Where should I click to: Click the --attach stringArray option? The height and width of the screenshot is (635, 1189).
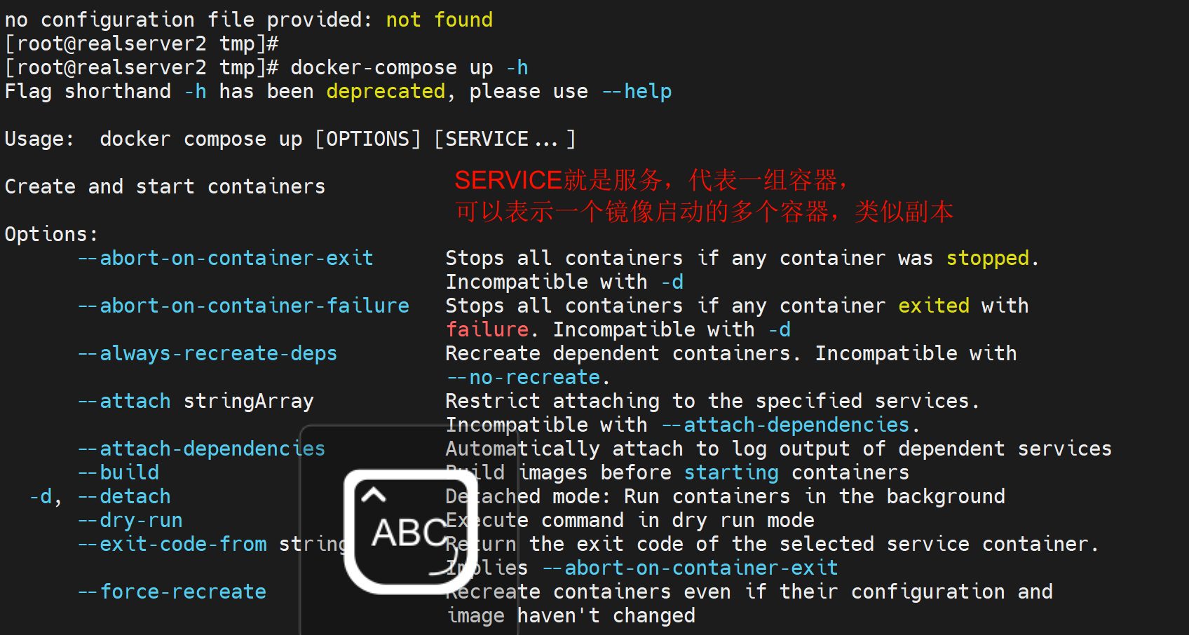pos(196,401)
